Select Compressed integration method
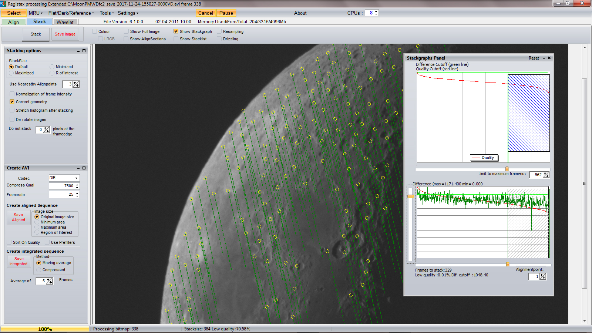This screenshot has height=333, width=592. tap(39, 270)
